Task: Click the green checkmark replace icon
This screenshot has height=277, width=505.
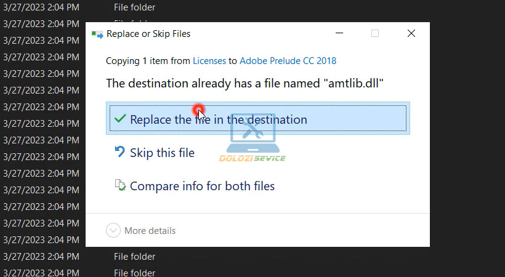Action: [x=121, y=119]
